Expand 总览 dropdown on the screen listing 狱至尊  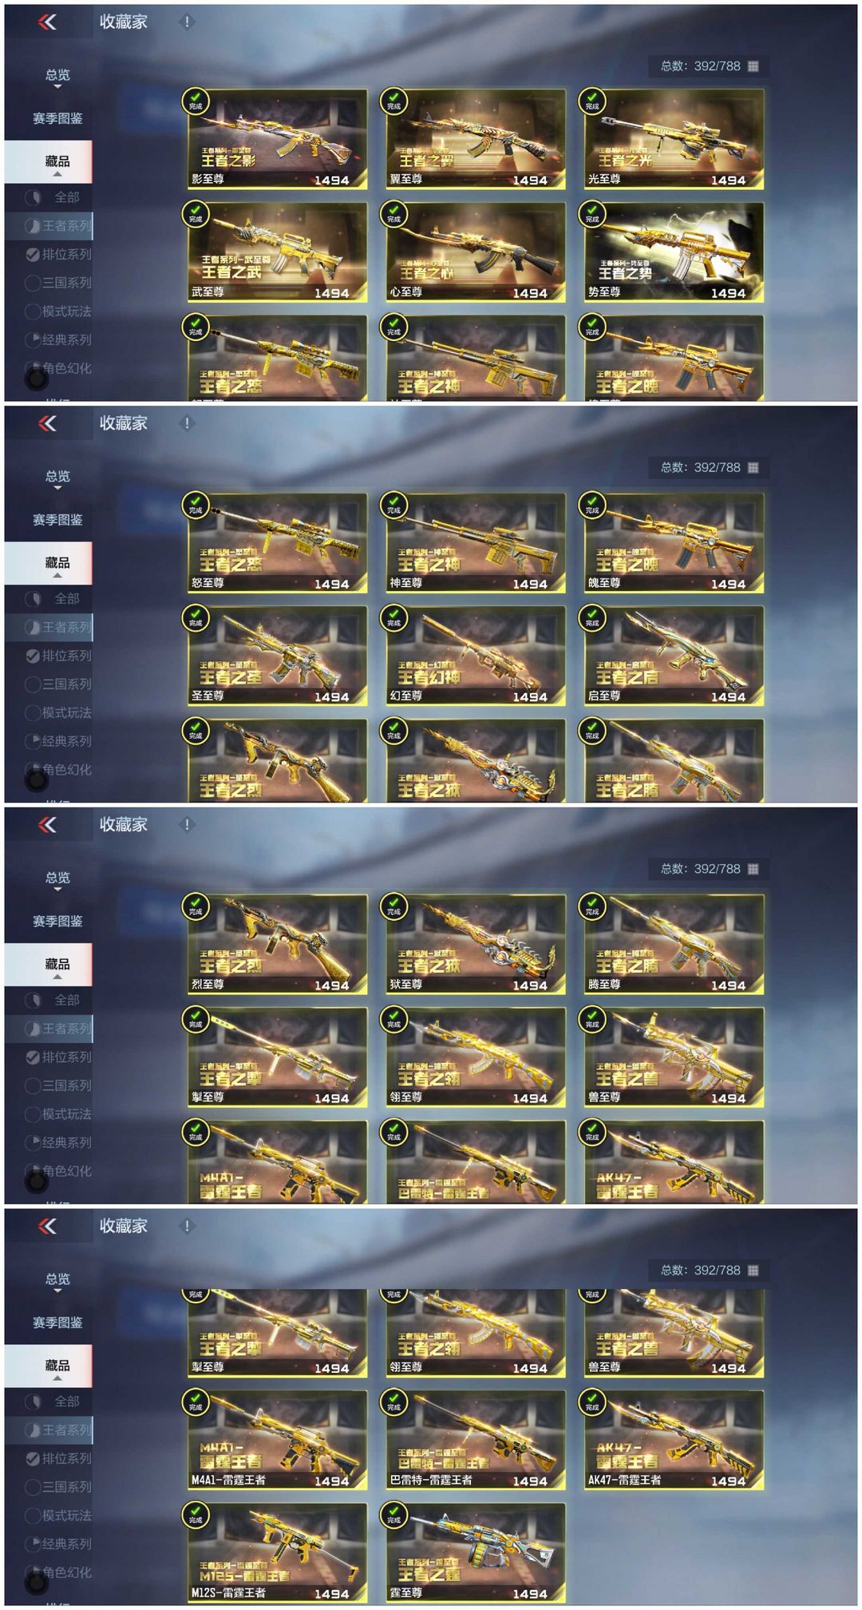click(x=57, y=879)
